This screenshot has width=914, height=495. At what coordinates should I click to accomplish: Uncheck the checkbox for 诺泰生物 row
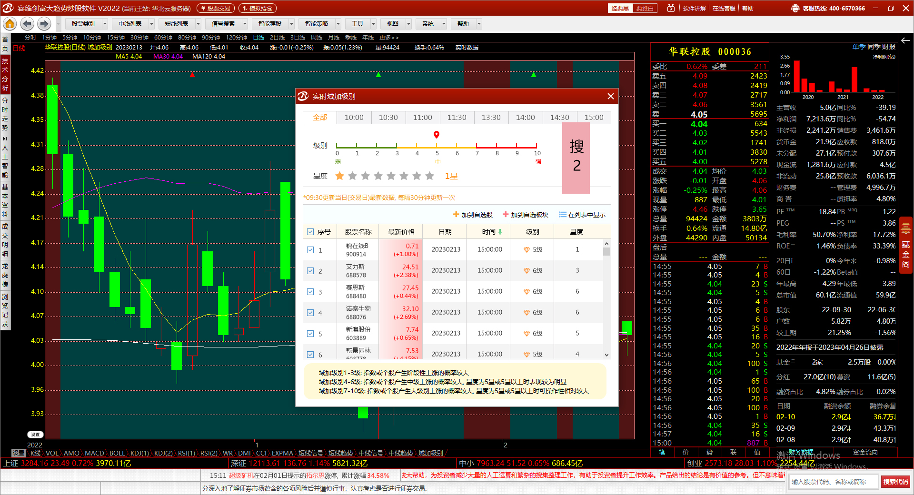[310, 313]
